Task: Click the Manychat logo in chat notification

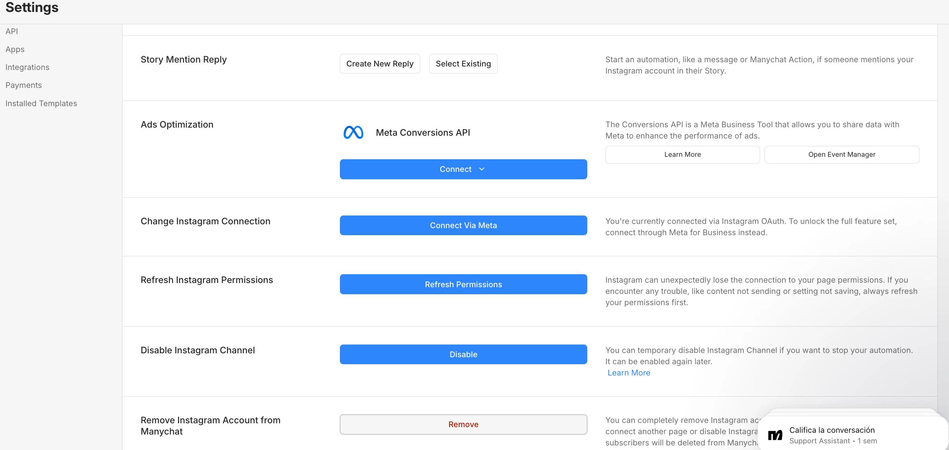Action: 775,435
